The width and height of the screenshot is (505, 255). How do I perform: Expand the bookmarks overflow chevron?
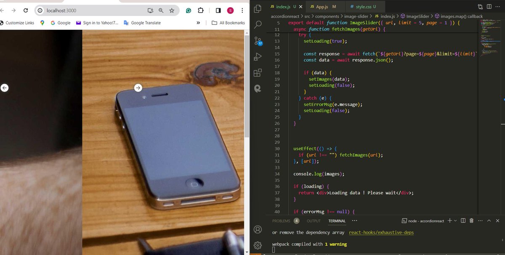click(198, 23)
